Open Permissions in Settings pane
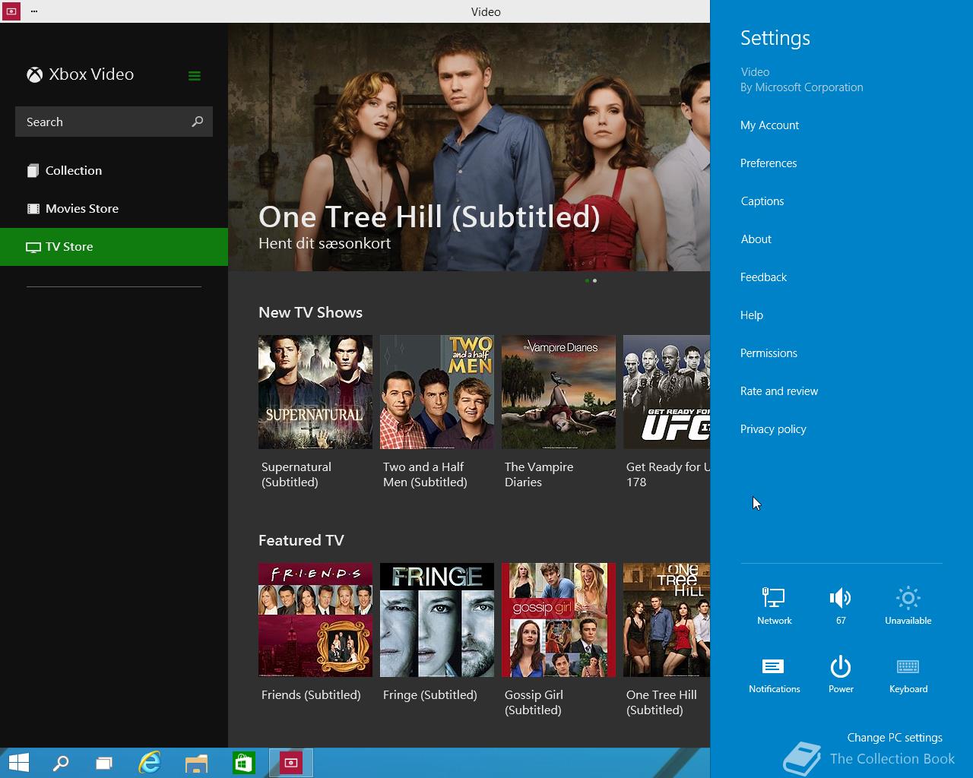Image resolution: width=973 pixels, height=778 pixels. point(769,353)
